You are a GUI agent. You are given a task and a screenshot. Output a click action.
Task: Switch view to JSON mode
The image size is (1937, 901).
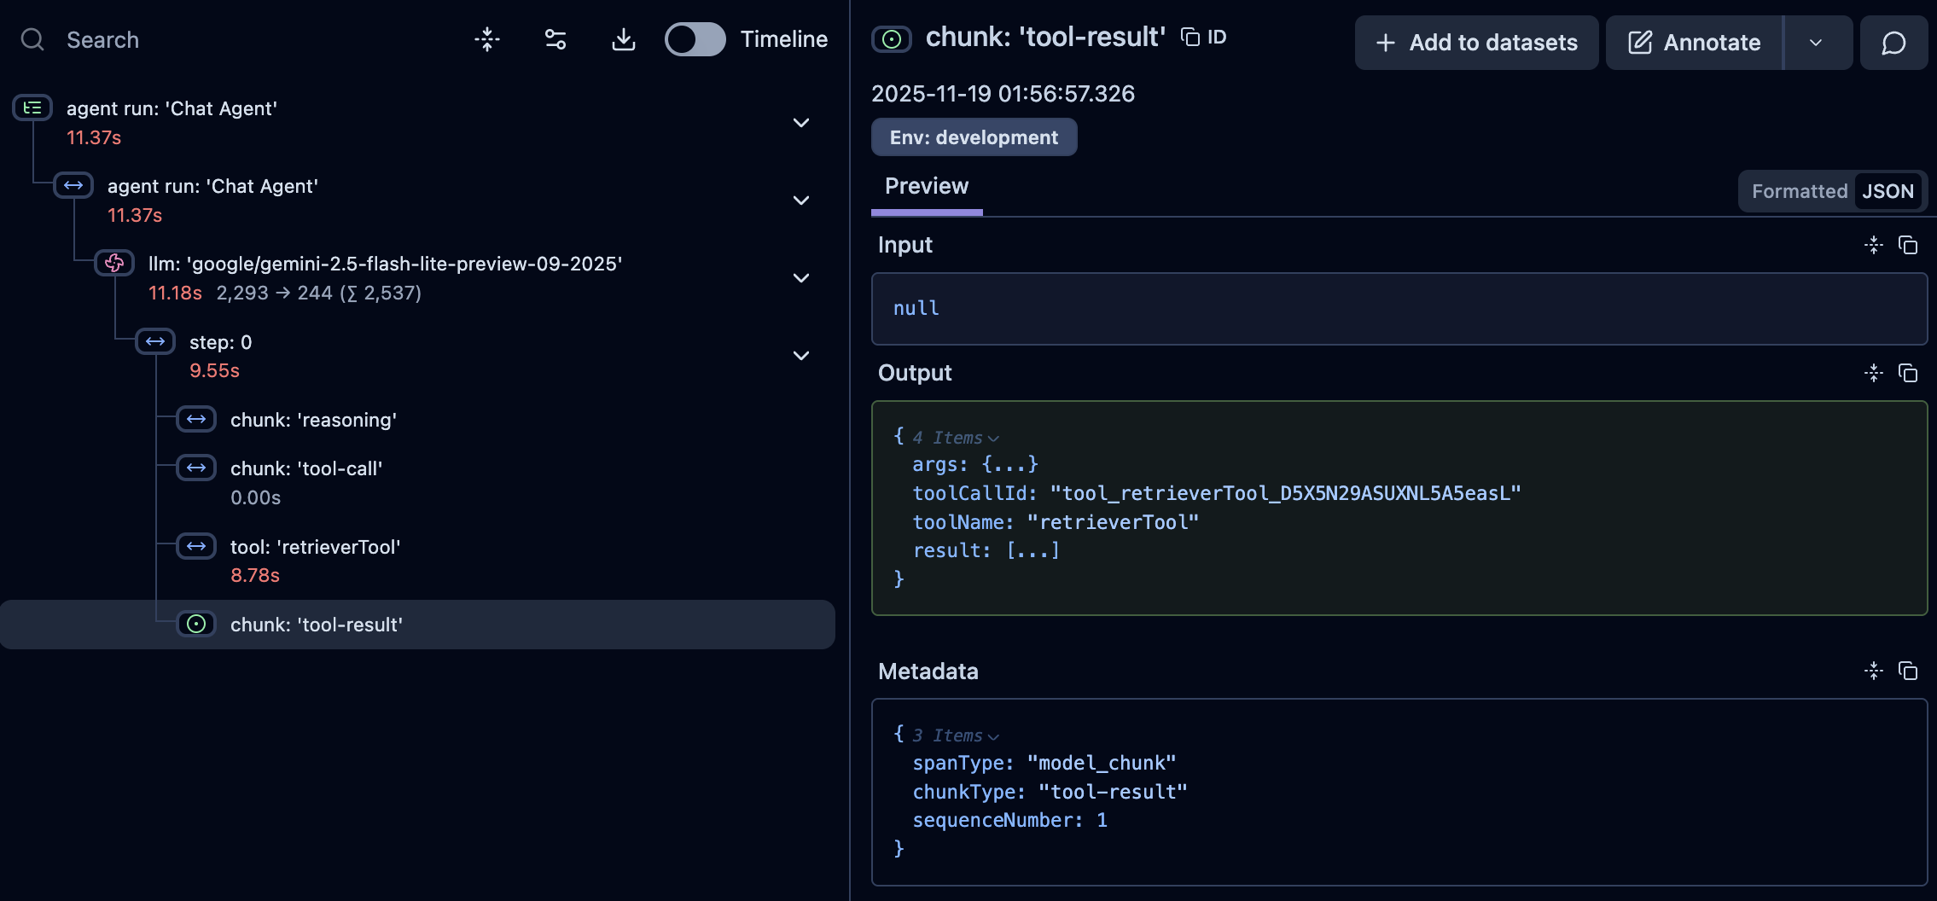pos(1888,191)
